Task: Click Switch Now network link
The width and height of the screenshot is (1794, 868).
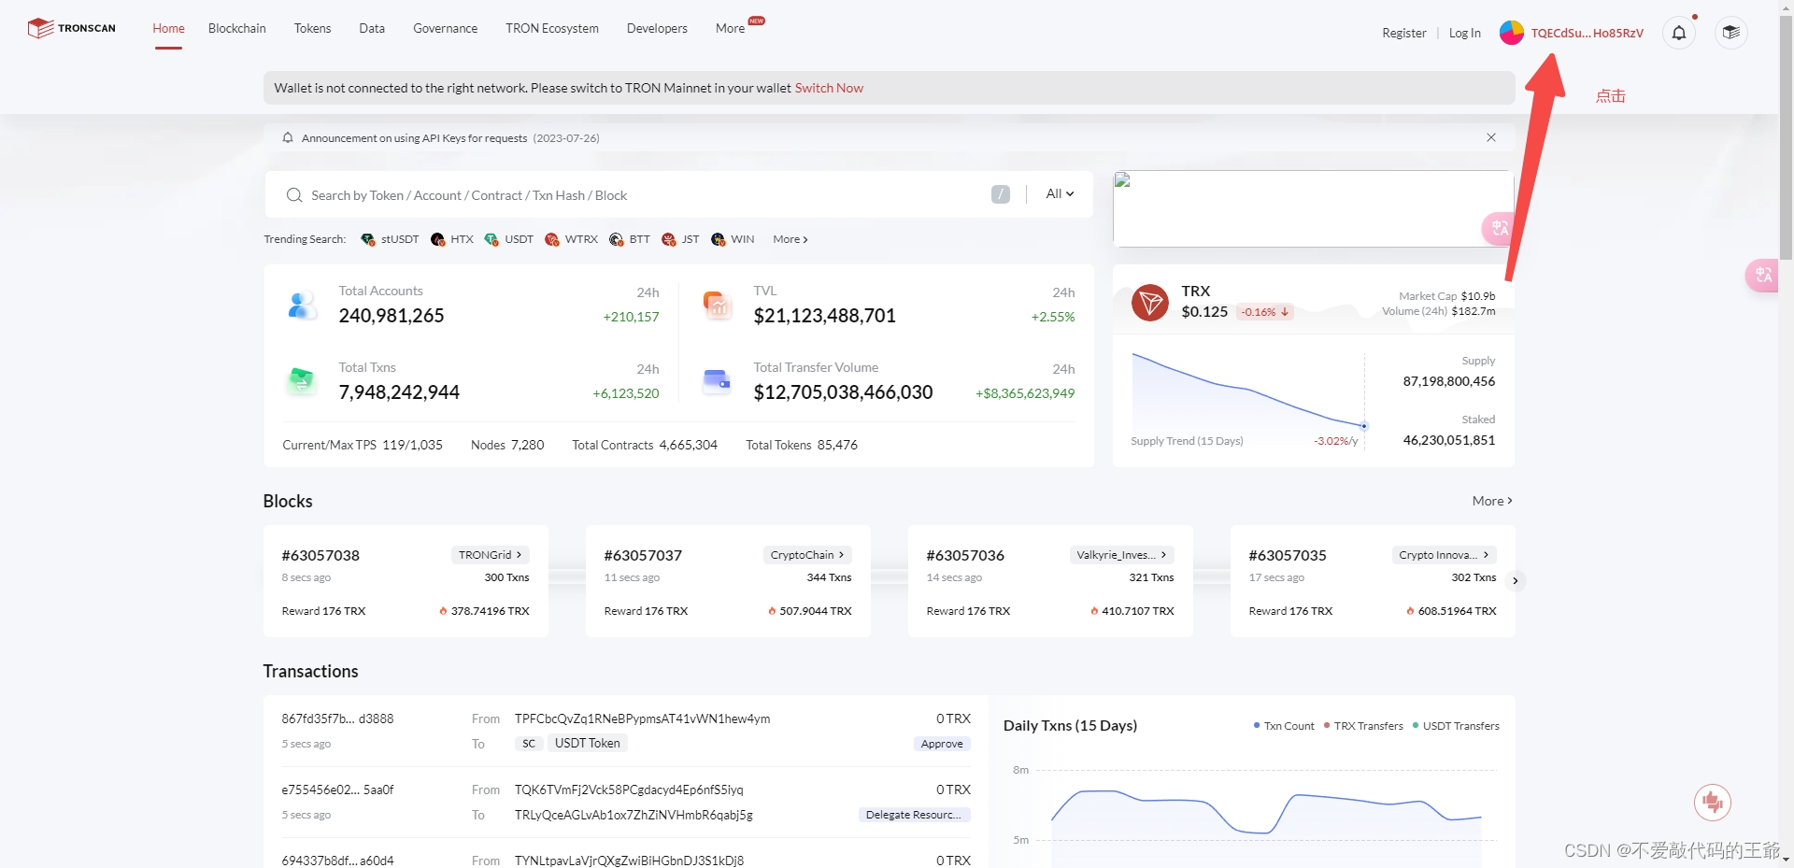Action: tap(829, 88)
